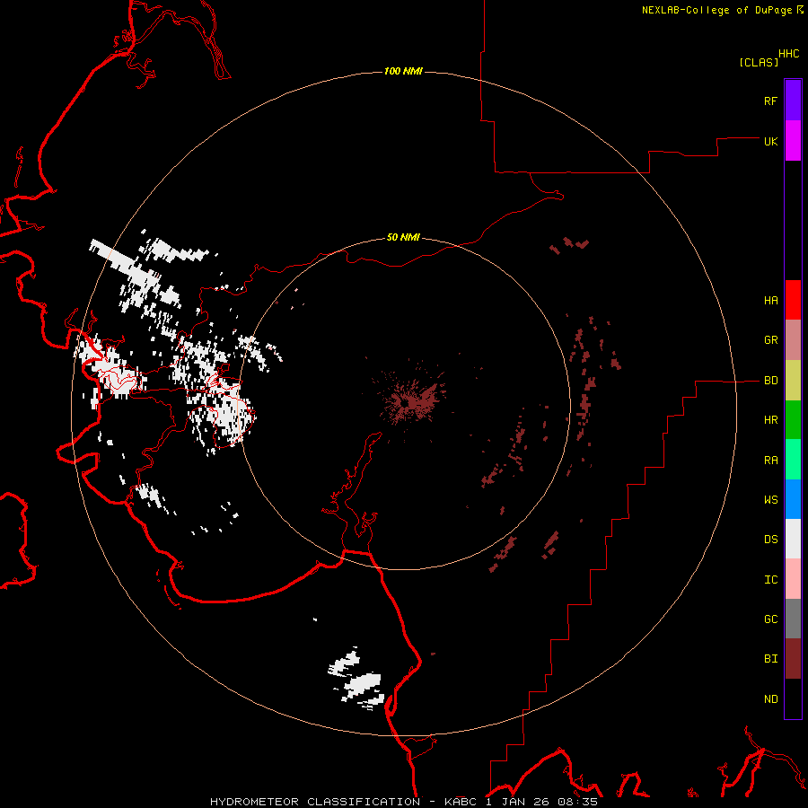Click the HYDROMETEOR CLASSIFICATION title text
This screenshot has height=808, width=808.
(315, 802)
